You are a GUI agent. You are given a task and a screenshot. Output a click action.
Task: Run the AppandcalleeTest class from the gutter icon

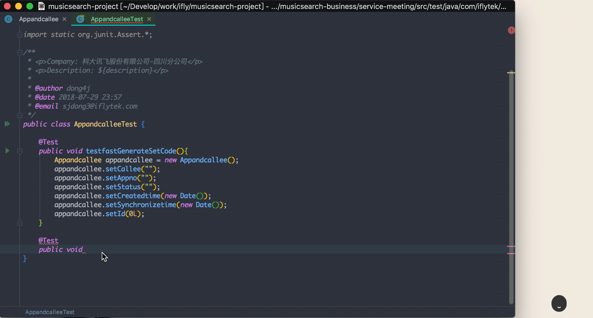click(x=7, y=124)
